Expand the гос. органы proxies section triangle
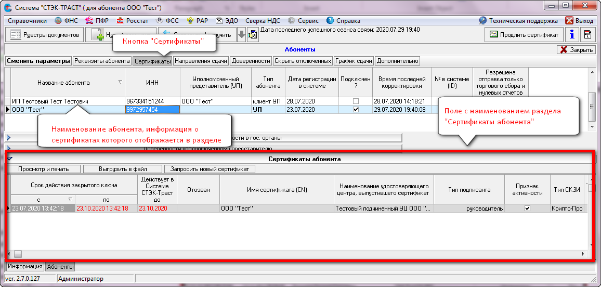Screen dimensions: 601x287 [8, 138]
